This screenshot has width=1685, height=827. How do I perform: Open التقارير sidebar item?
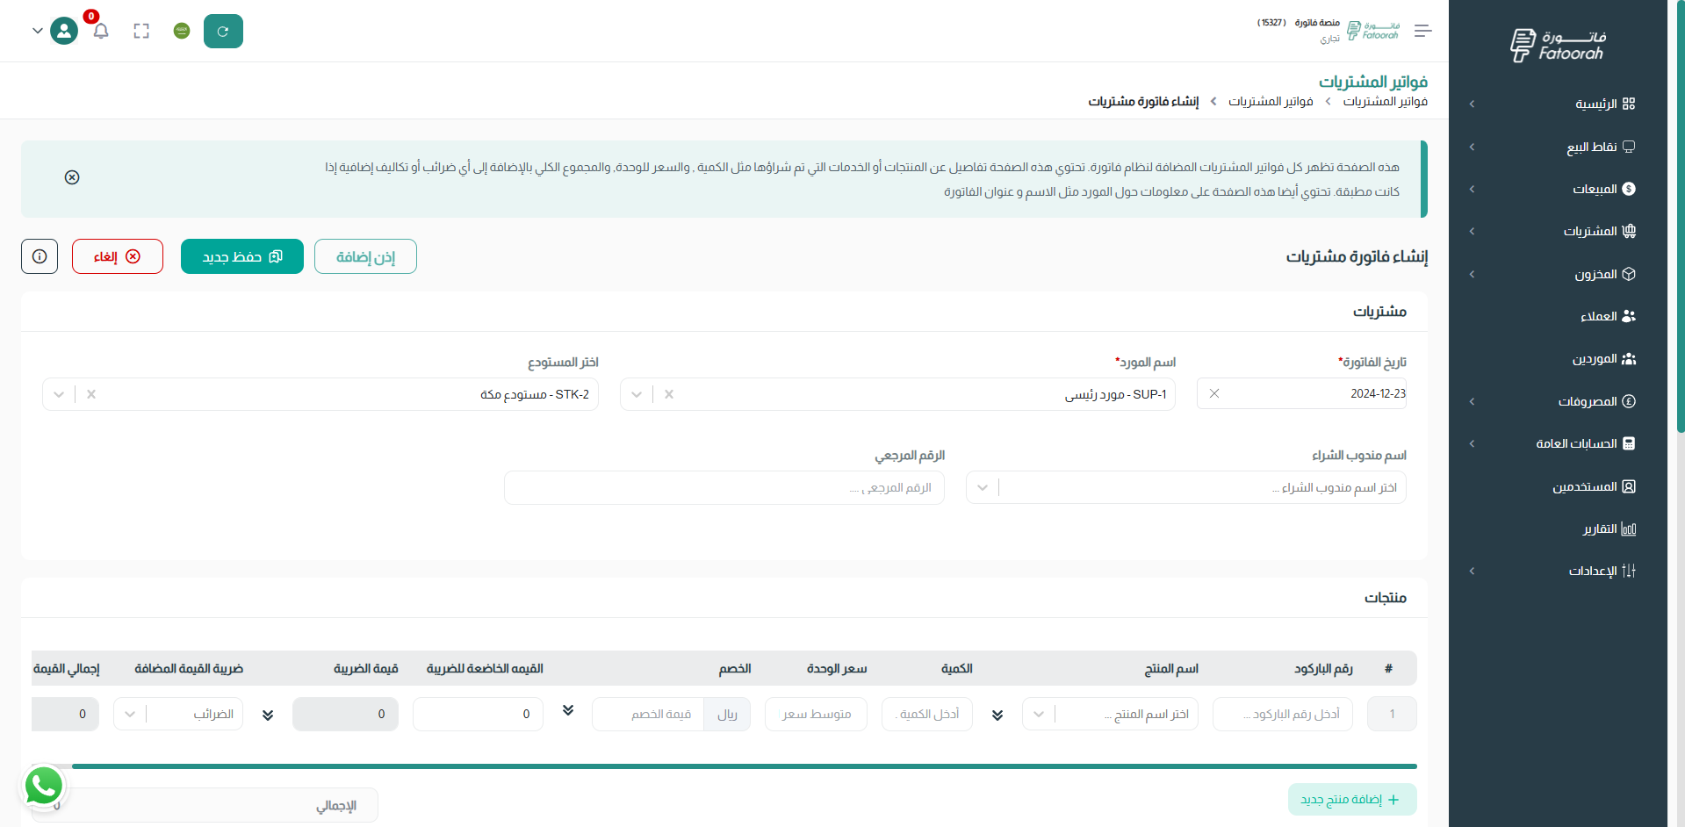point(1609,529)
